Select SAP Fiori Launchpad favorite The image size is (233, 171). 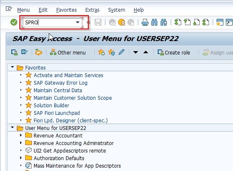pos(57,113)
